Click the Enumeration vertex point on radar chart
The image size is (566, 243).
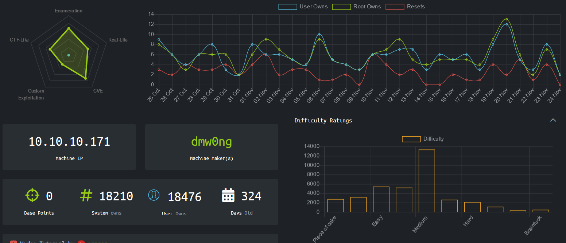(x=69, y=28)
